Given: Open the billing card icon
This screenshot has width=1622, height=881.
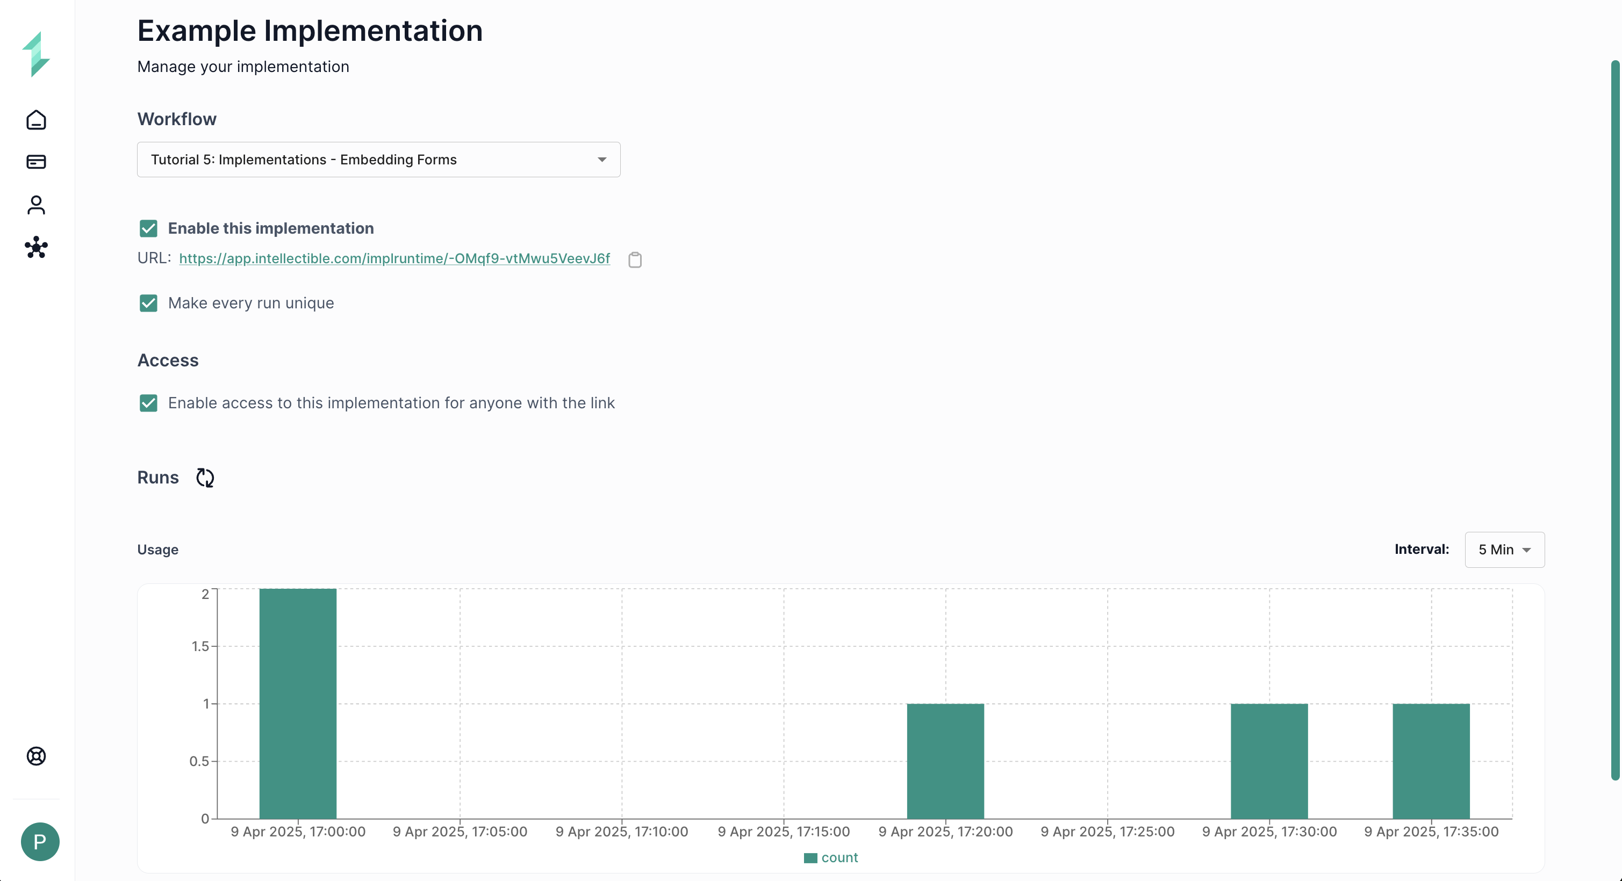Looking at the screenshot, I should click(x=36, y=162).
